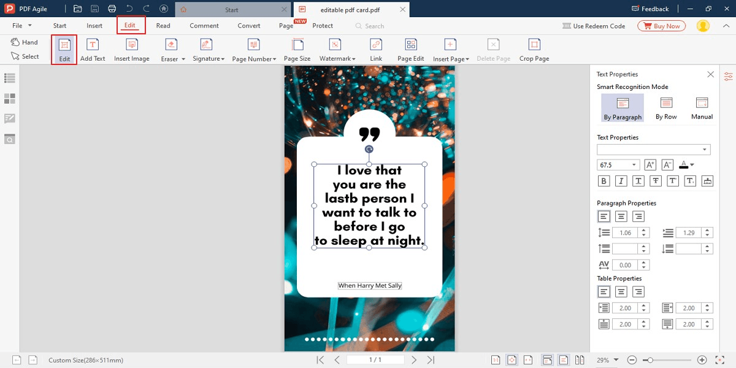Image resolution: width=736 pixels, height=368 pixels.
Task: Click the Link tool
Action: [376, 50]
